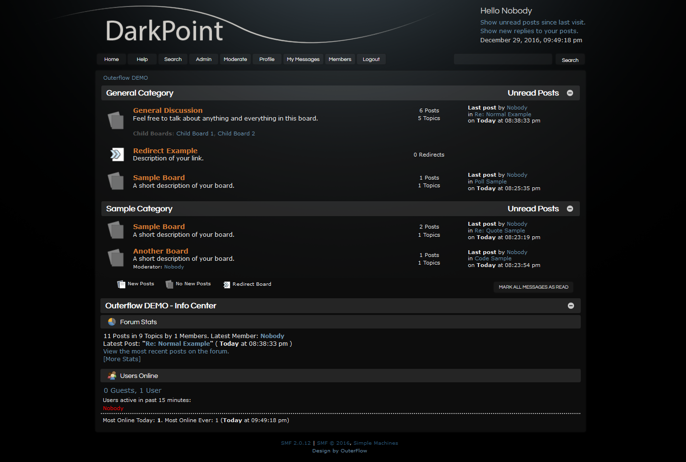
Task: Click Nobody in General Discussion last post
Action: click(517, 108)
